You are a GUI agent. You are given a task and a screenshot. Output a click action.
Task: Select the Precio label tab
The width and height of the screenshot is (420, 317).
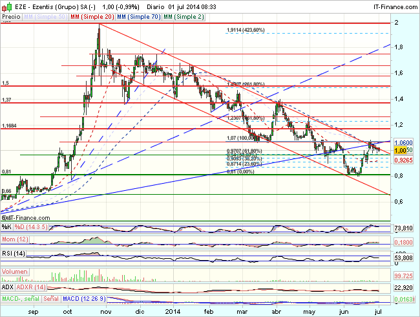click(10, 14)
